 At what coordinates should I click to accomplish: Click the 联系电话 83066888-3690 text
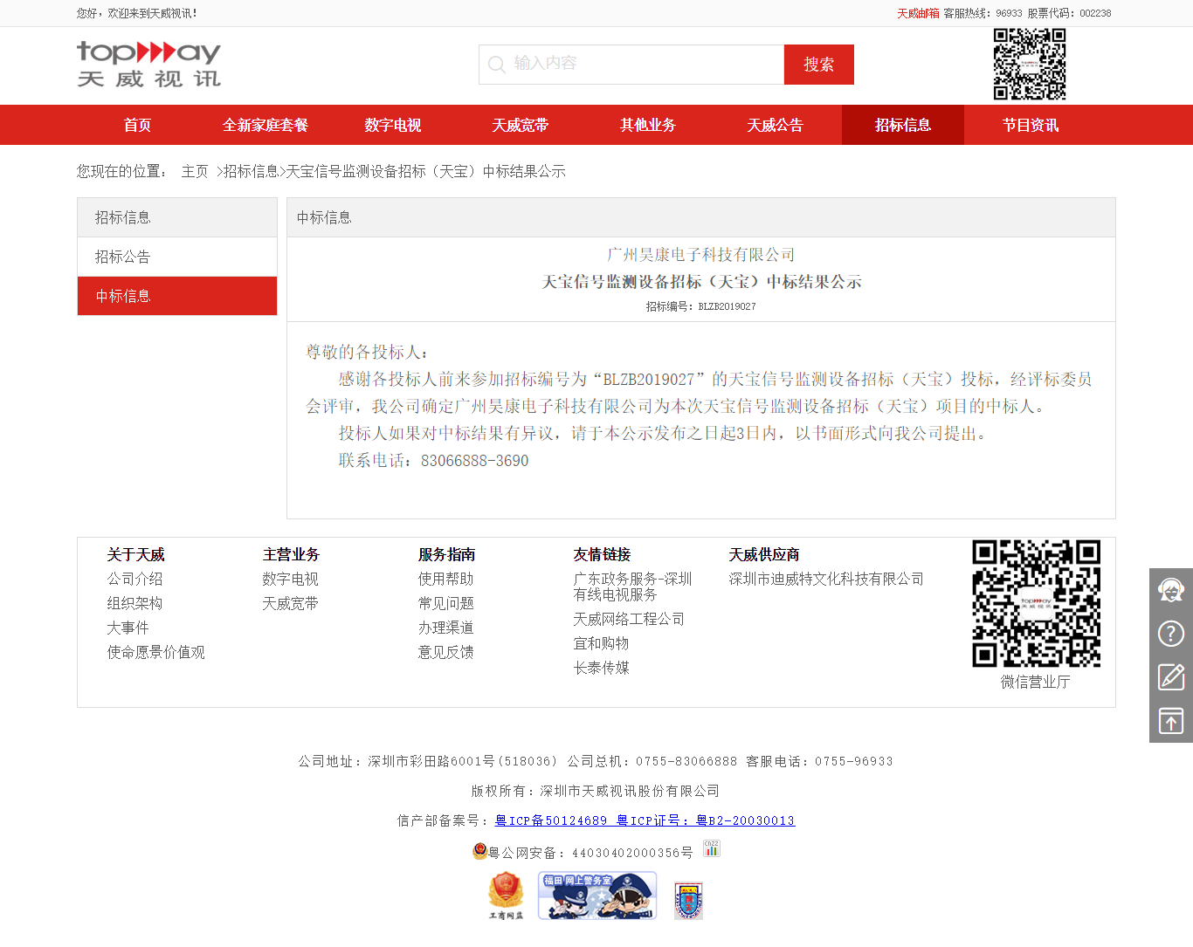click(x=433, y=460)
